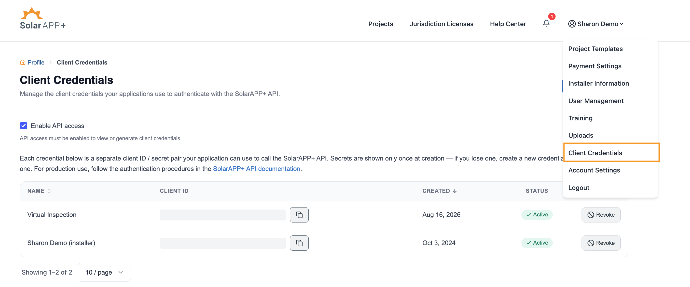Viewport: 690px width, 287px height.
Task: Select Client Credentials menu item
Action: (x=611, y=153)
